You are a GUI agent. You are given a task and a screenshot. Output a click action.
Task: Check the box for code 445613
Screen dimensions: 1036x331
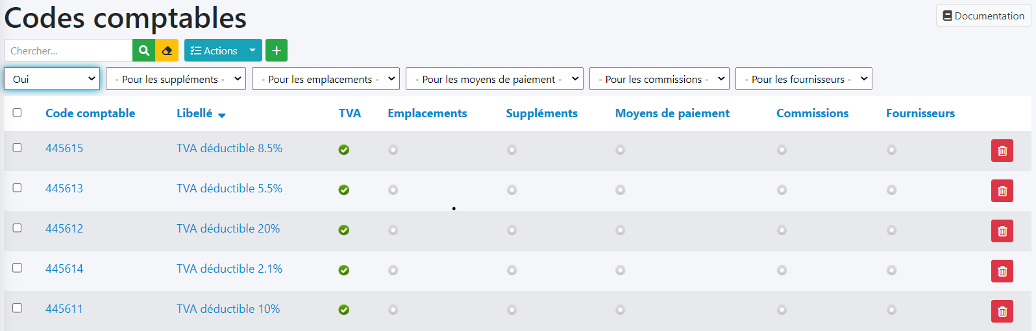click(x=18, y=188)
